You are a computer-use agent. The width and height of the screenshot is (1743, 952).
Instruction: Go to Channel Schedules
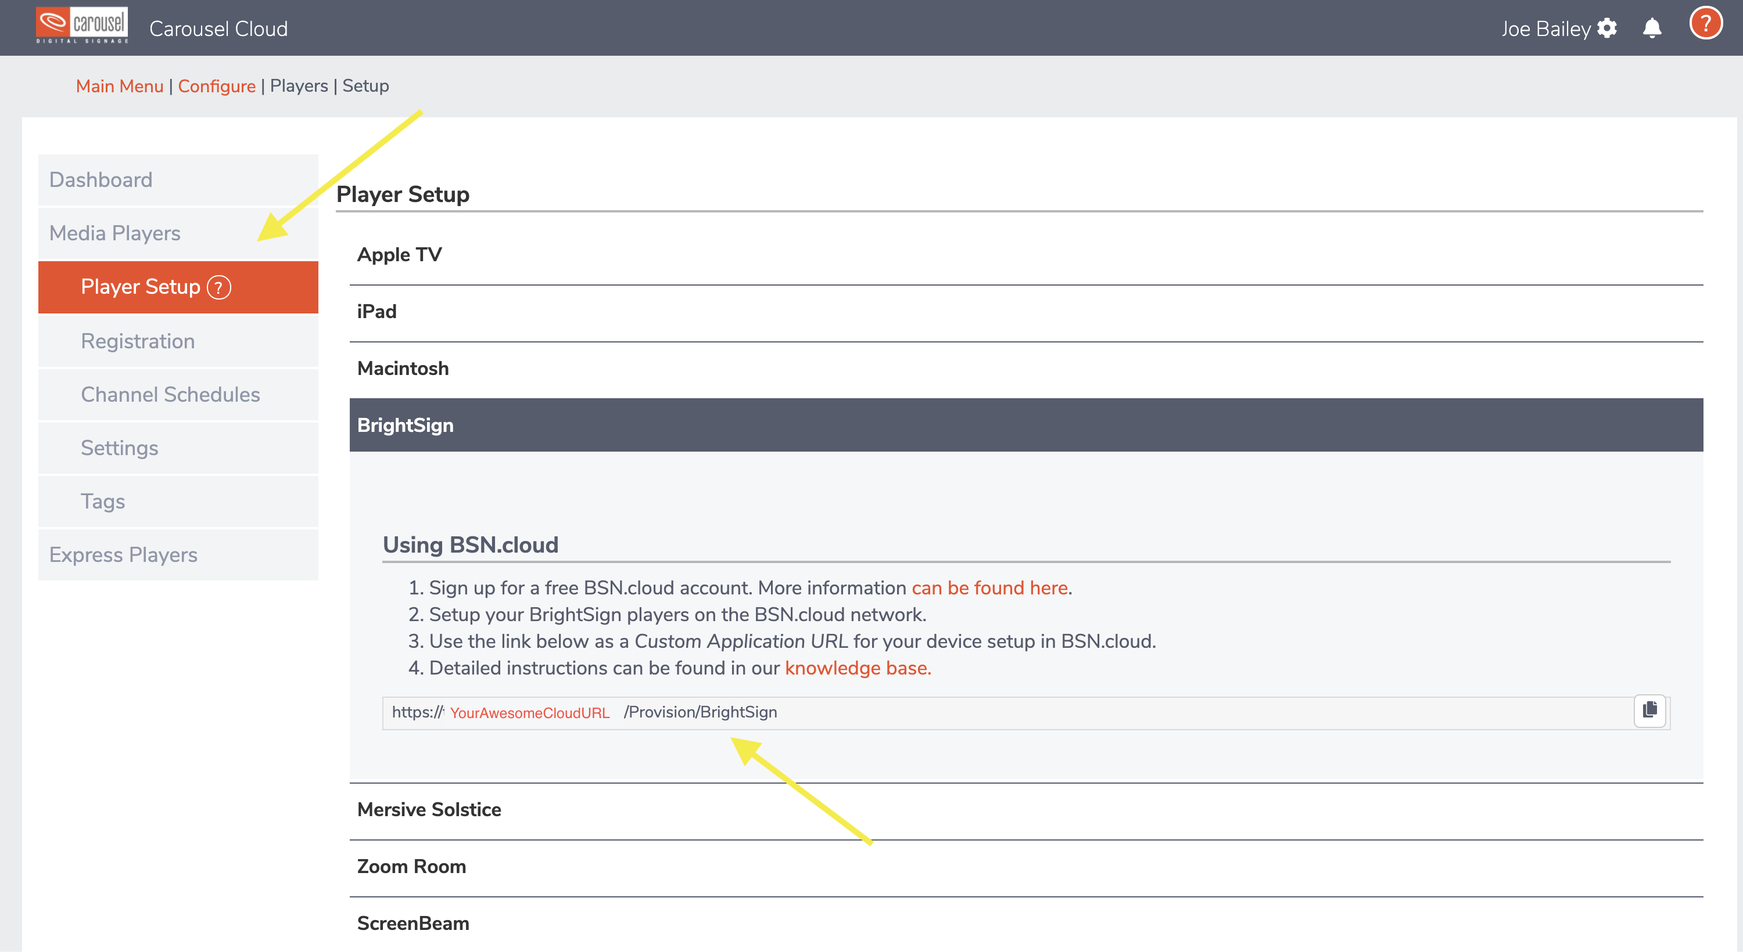point(170,394)
